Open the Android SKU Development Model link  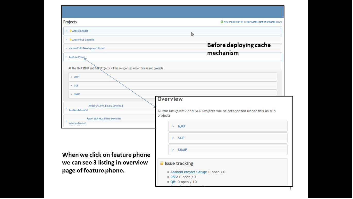[x=87, y=48]
